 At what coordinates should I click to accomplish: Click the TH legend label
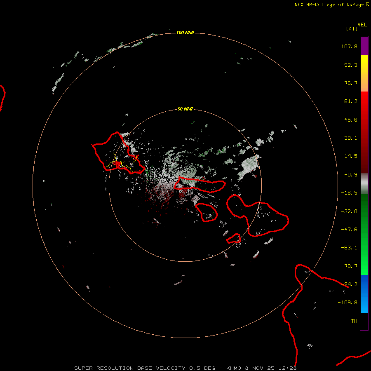pyautogui.click(x=354, y=321)
